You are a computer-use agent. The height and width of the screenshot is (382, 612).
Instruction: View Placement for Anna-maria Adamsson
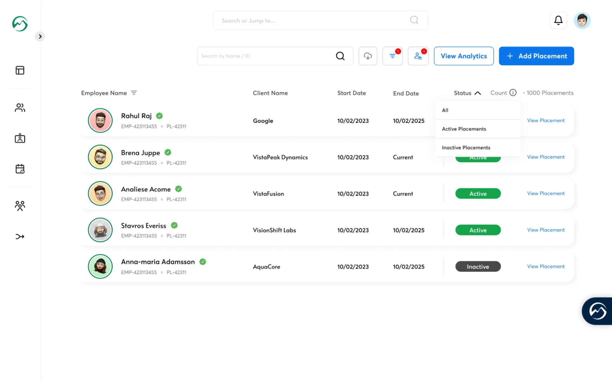click(x=546, y=266)
